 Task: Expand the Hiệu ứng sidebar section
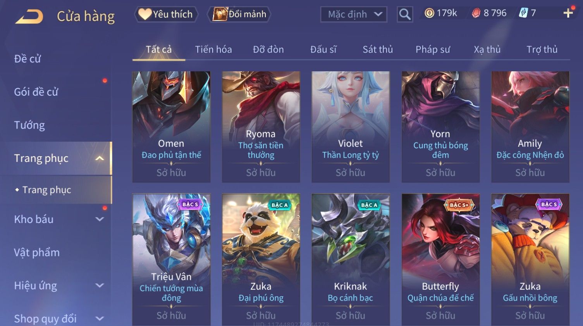pyautogui.click(x=100, y=286)
